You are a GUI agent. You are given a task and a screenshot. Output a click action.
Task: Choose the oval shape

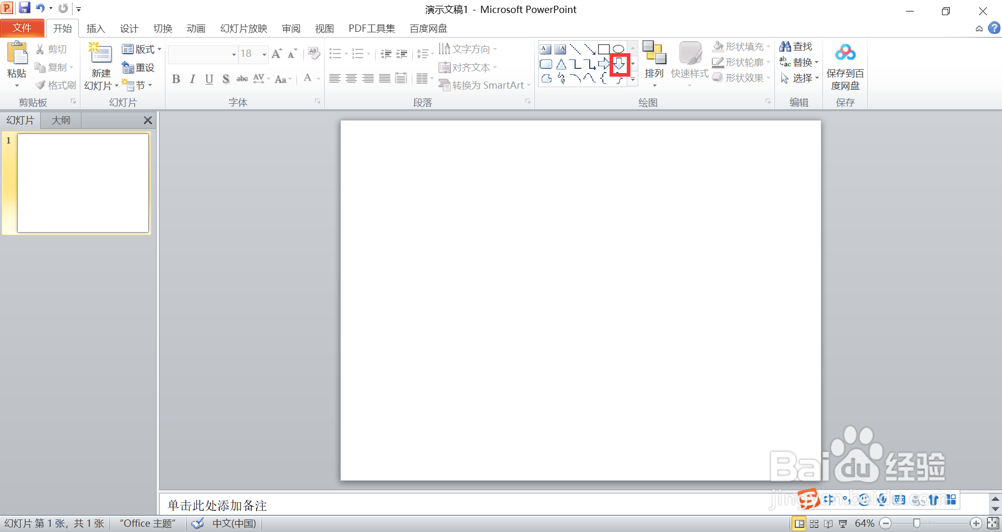pos(618,50)
